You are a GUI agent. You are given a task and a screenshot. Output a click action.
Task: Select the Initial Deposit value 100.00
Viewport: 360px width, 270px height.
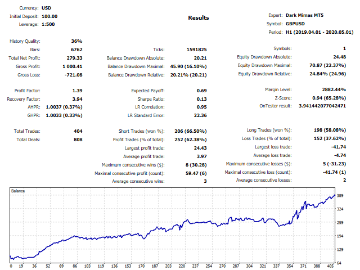(x=49, y=16)
